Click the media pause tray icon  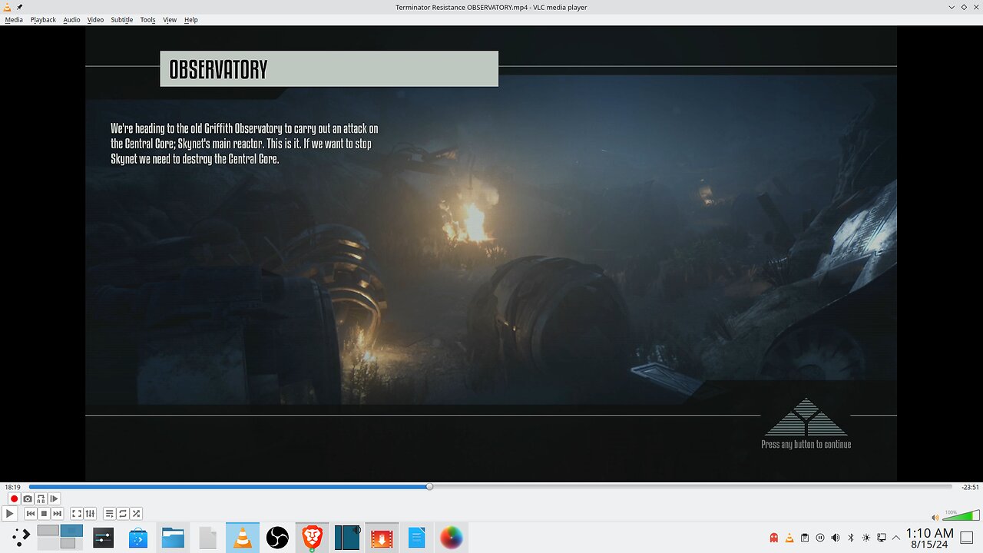pyautogui.click(x=820, y=538)
